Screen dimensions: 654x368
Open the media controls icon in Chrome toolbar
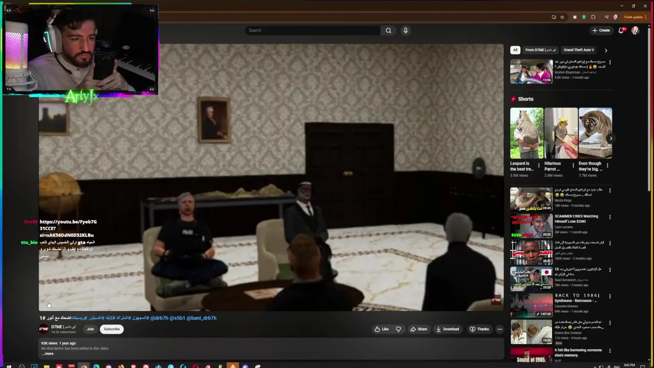(x=606, y=17)
